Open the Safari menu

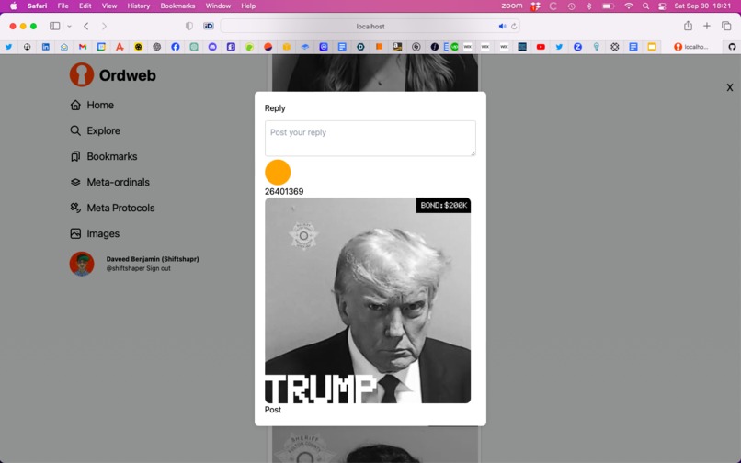pyautogui.click(x=37, y=6)
